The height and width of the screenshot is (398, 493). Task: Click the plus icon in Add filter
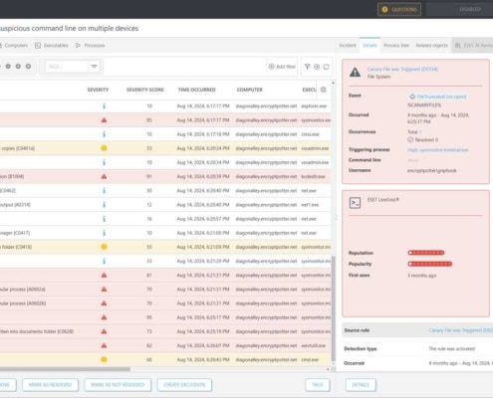(271, 67)
